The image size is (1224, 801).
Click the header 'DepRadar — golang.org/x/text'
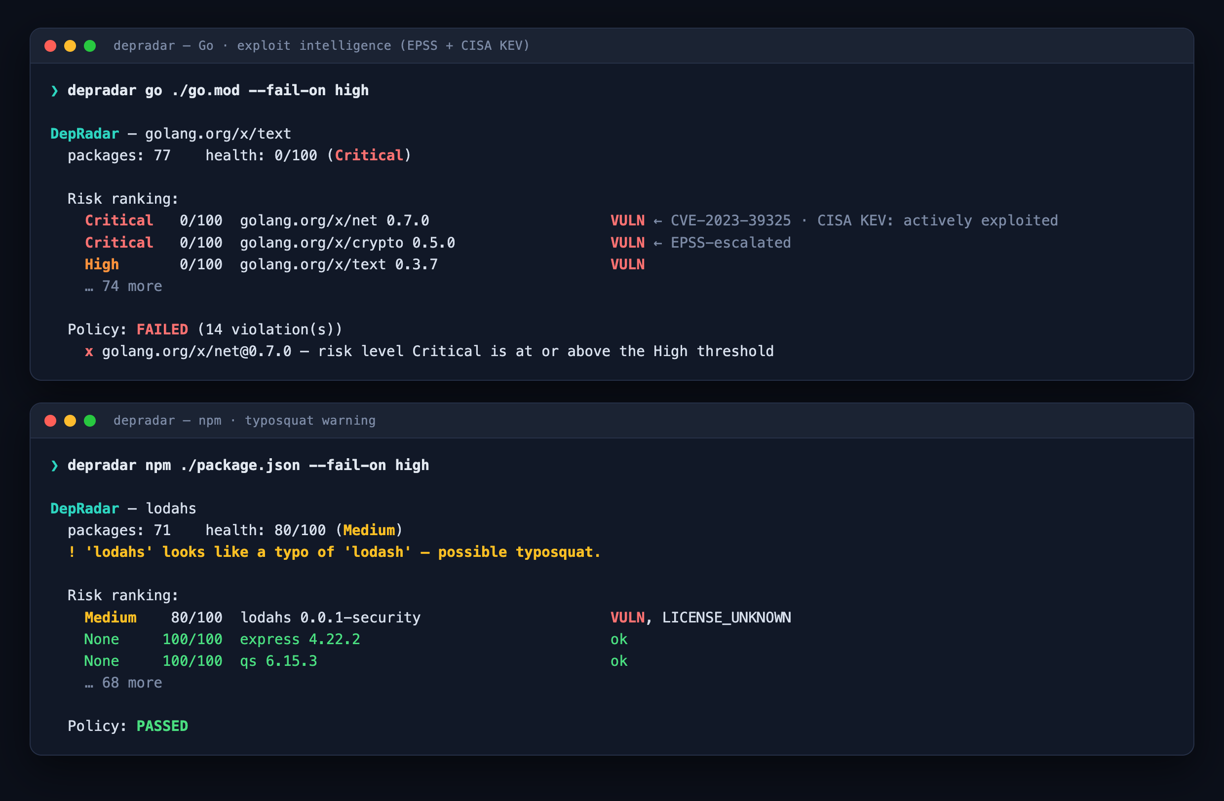[171, 134]
